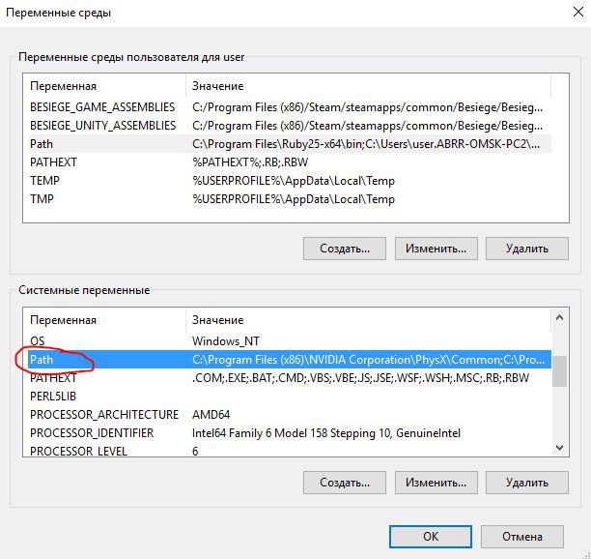Select Path row in user variables

290,144
